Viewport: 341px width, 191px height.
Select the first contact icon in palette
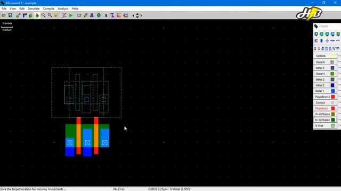coord(316,34)
